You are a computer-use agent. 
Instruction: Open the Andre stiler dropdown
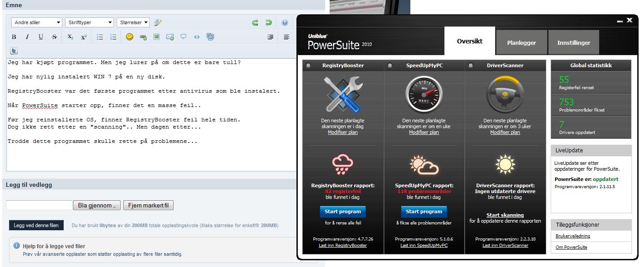tap(37, 22)
